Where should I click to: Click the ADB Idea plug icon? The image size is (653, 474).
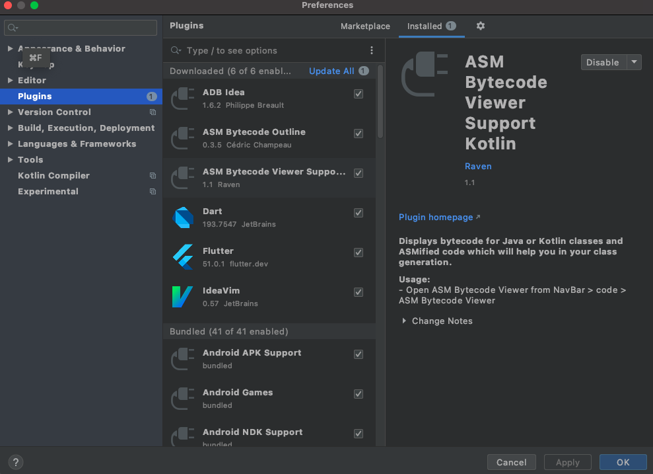click(183, 99)
